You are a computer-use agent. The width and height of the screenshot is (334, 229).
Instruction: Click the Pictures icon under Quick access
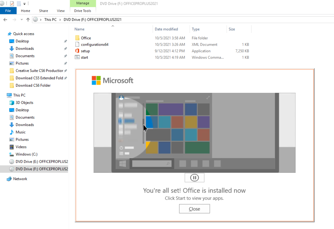[x=12, y=63]
